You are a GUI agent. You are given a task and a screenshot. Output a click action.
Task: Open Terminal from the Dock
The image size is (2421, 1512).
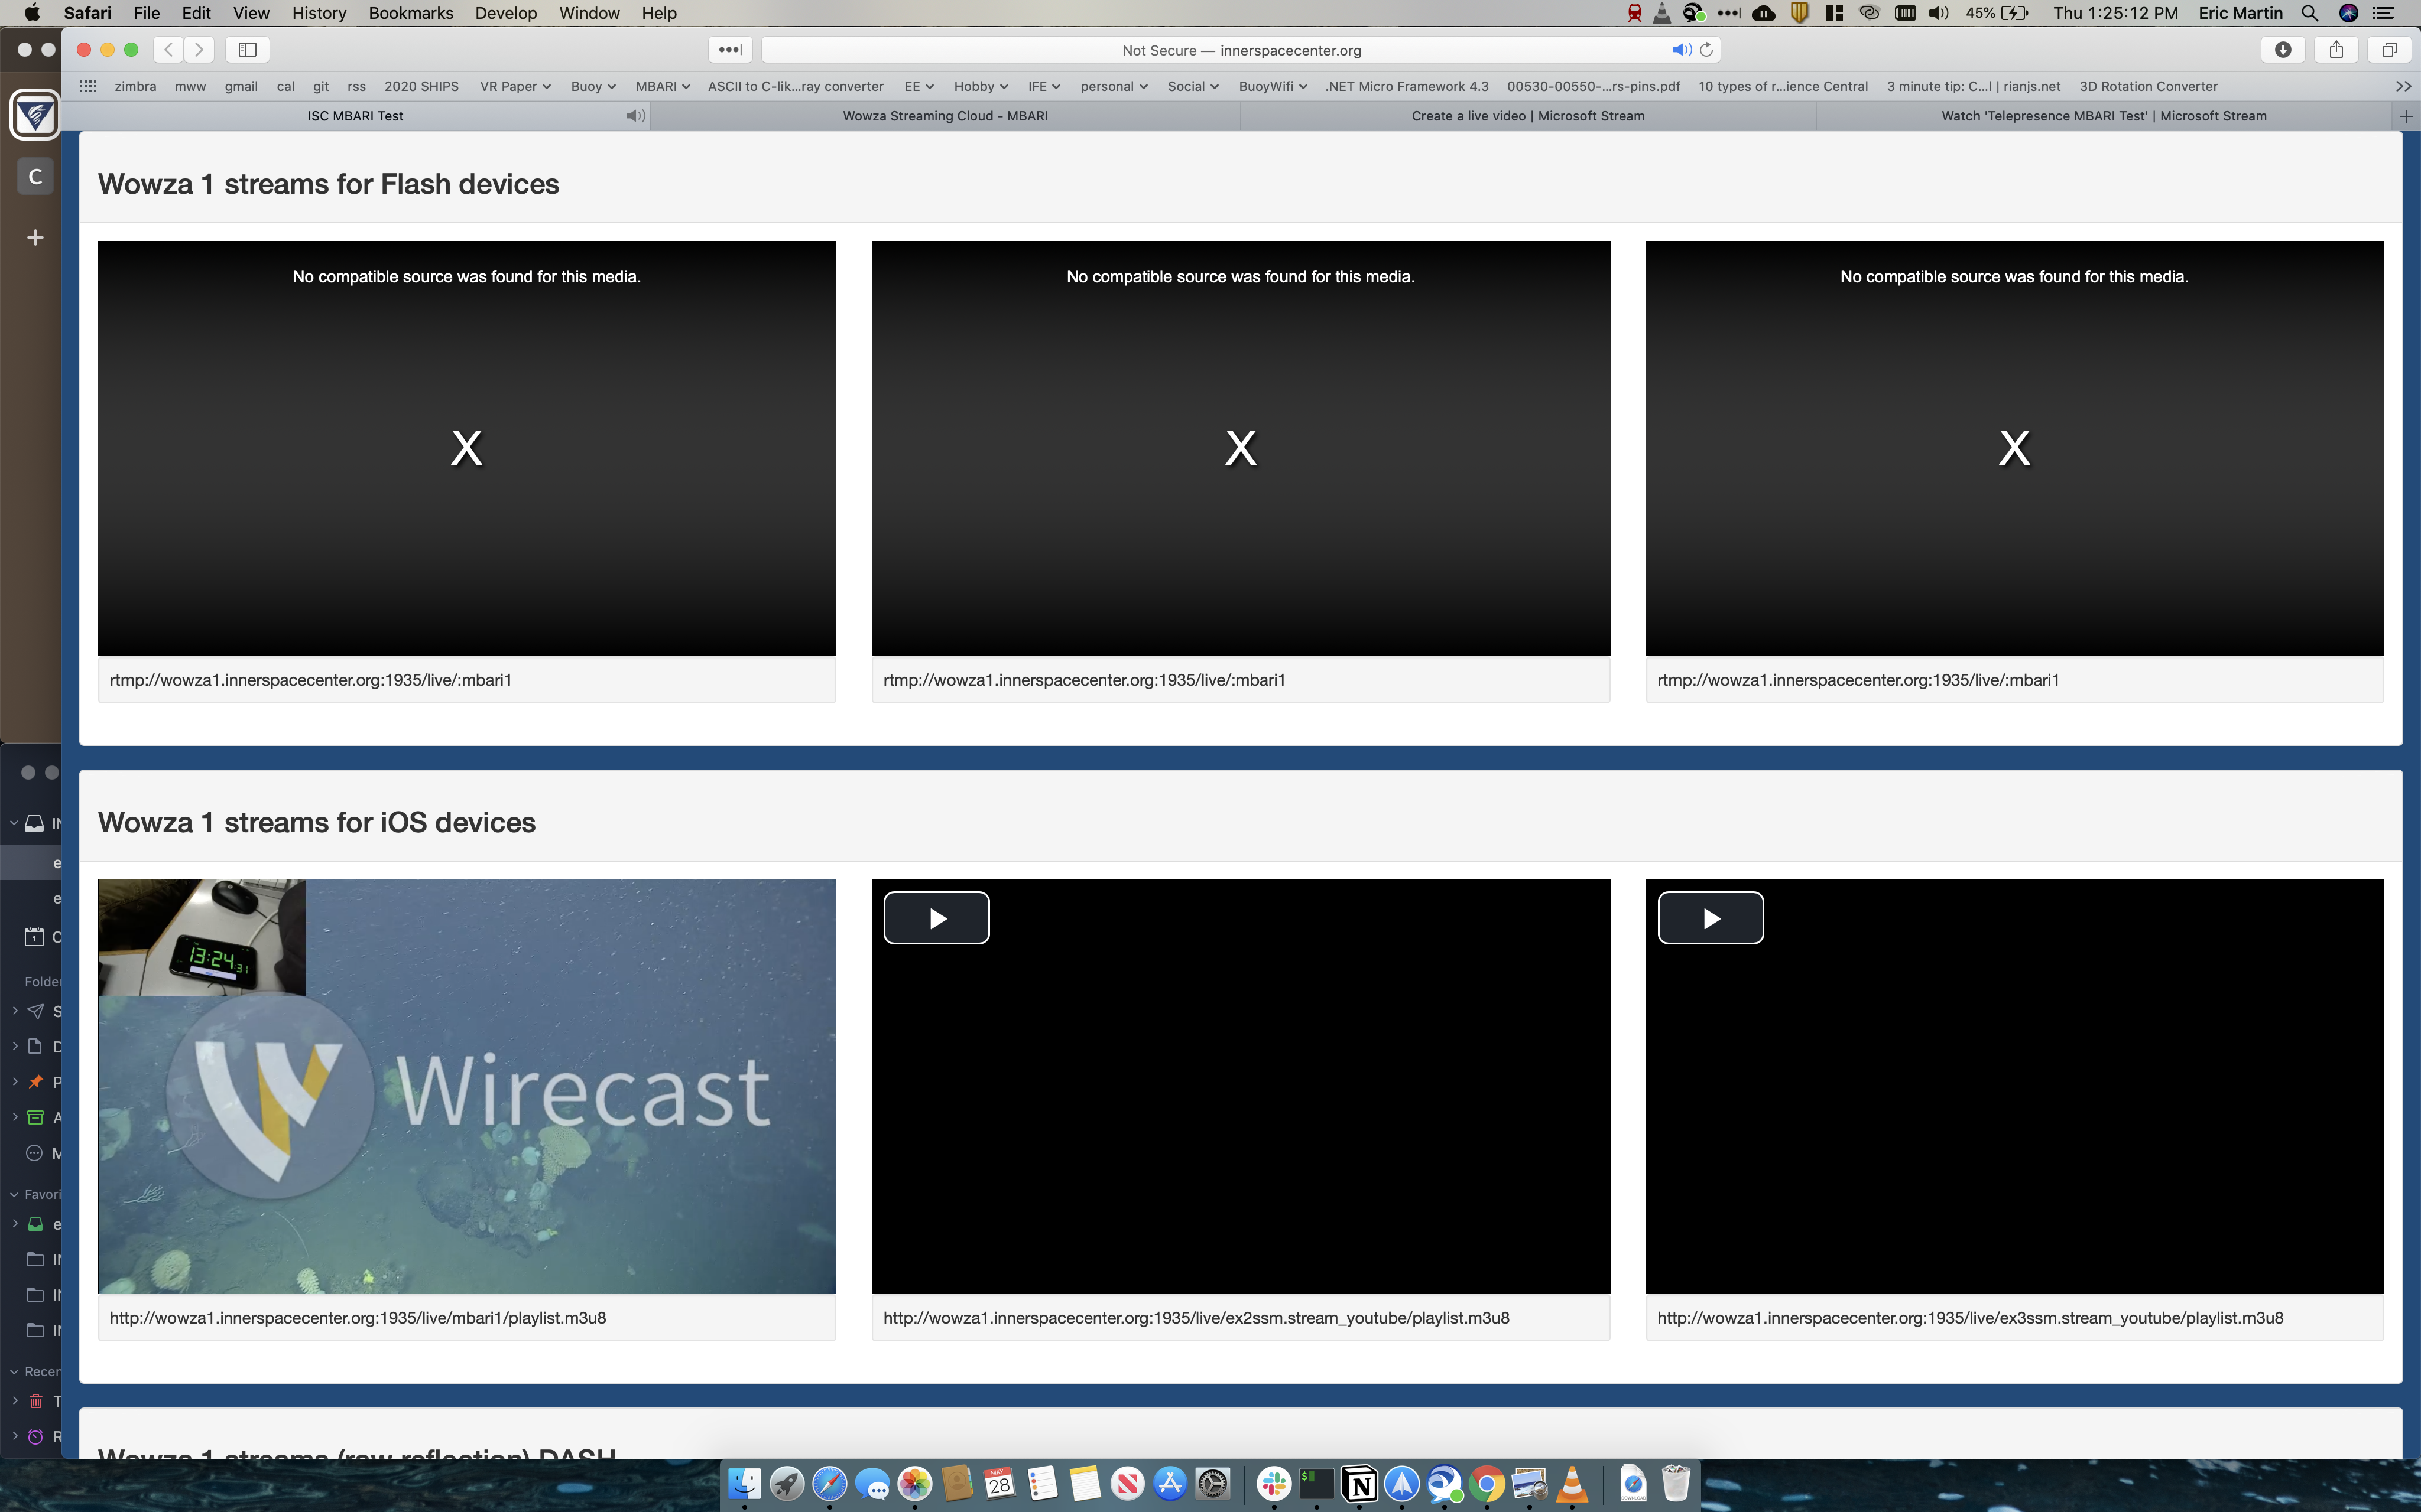click(x=1316, y=1484)
